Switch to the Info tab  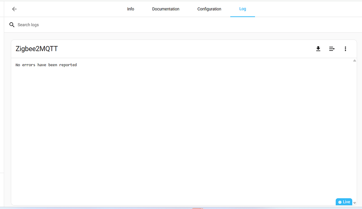tap(130, 9)
